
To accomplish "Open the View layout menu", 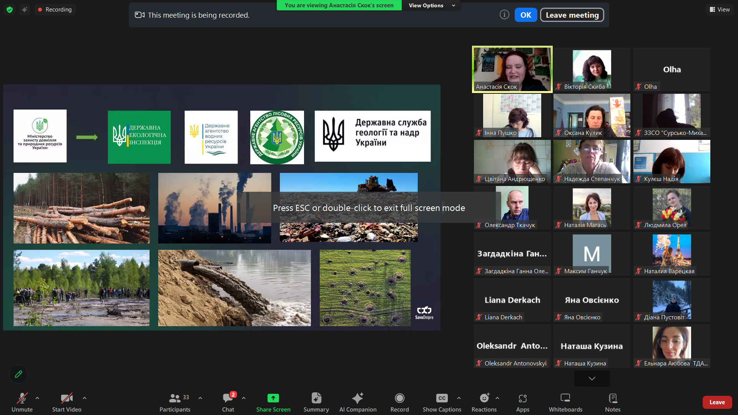I will click(x=720, y=10).
